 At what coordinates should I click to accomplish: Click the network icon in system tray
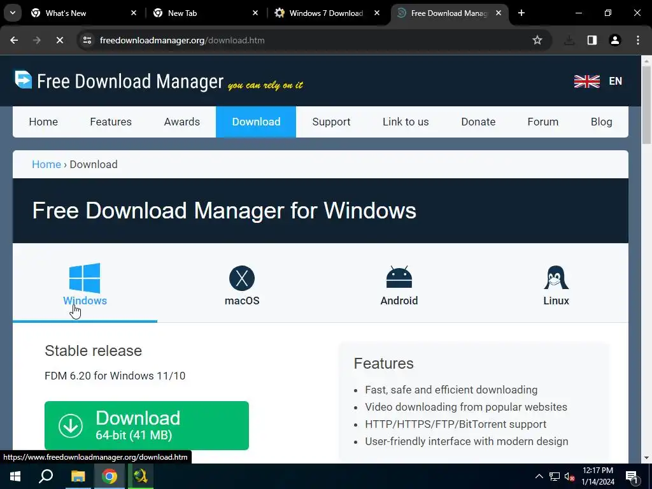click(x=555, y=476)
